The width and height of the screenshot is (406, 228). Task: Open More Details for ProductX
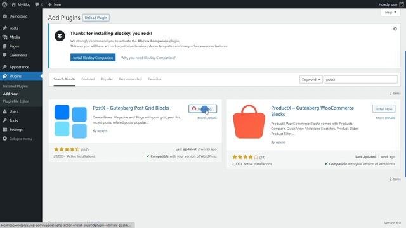386,118
